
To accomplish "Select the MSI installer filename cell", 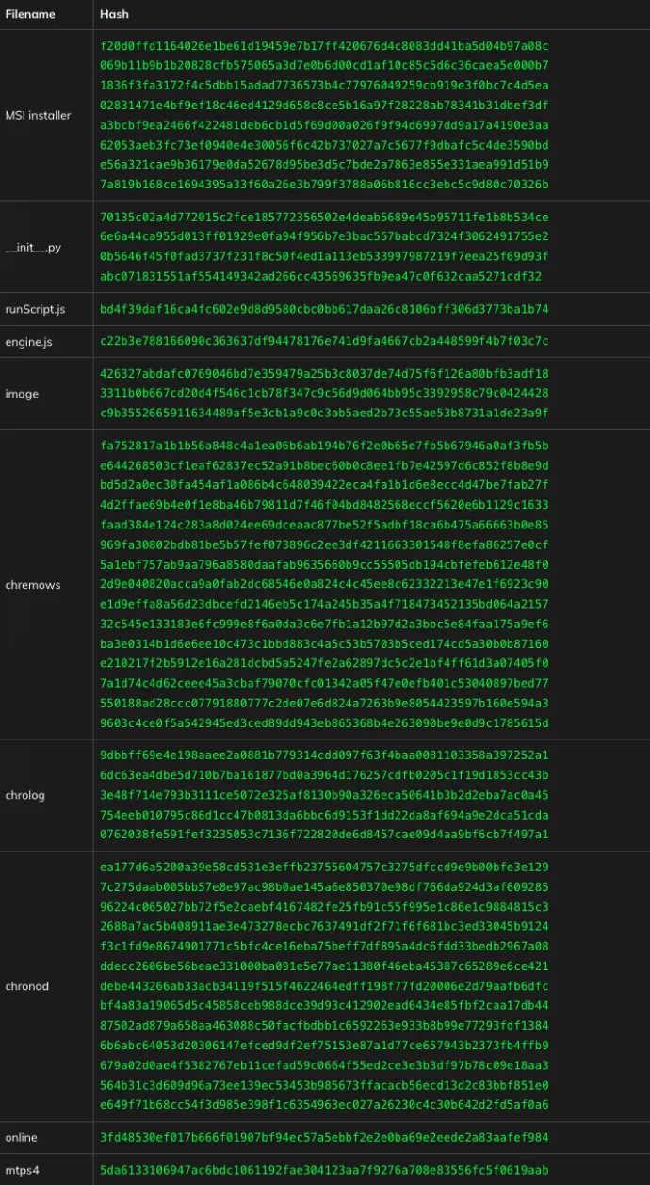I will tap(38, 115).
